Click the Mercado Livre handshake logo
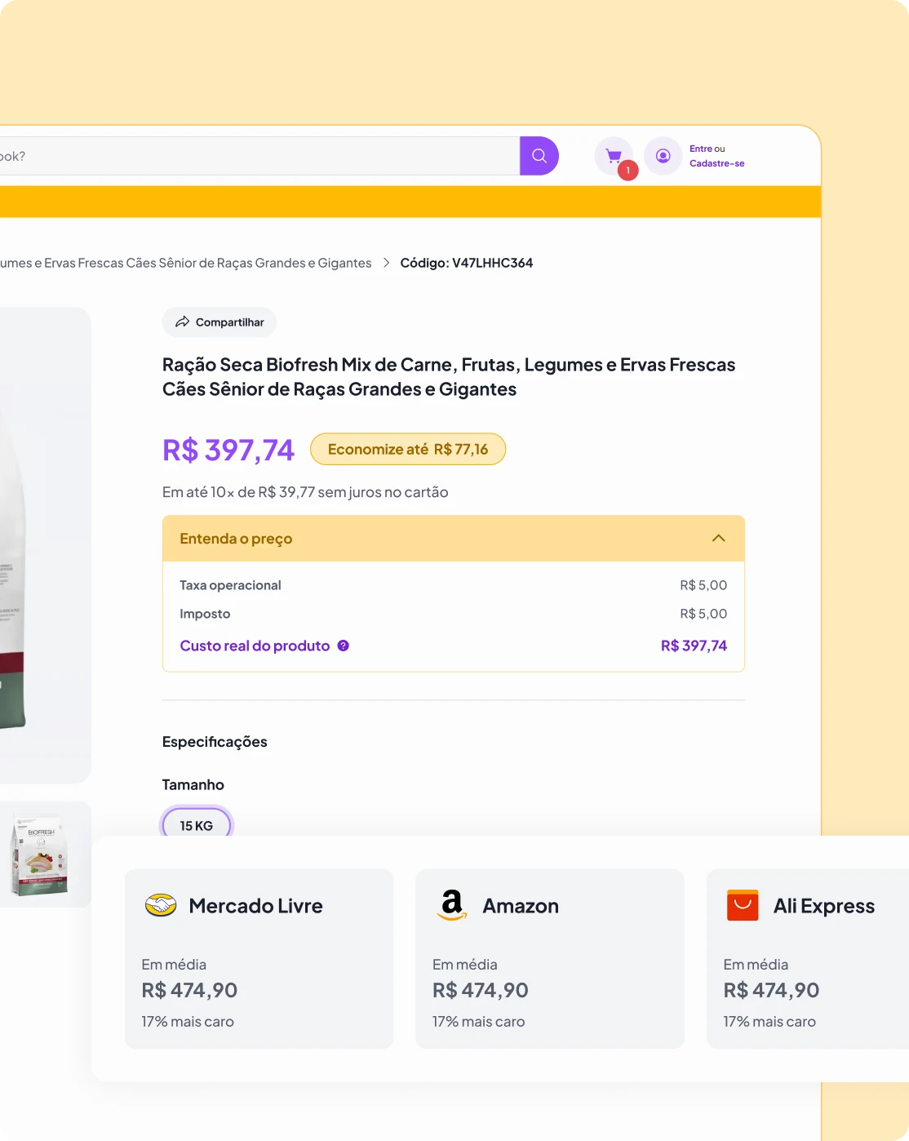This screenshot has width=909, height=1141. tap(161, 905)
